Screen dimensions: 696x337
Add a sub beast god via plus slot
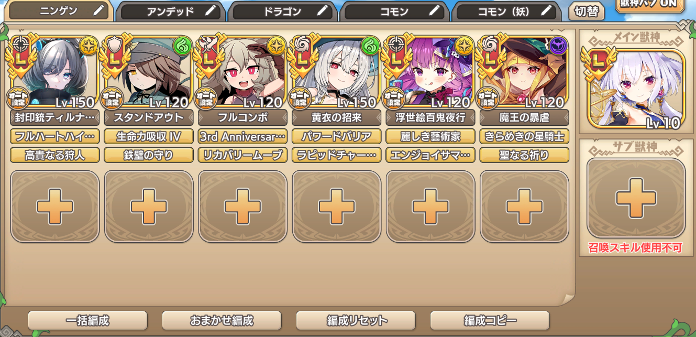point(636,198)
